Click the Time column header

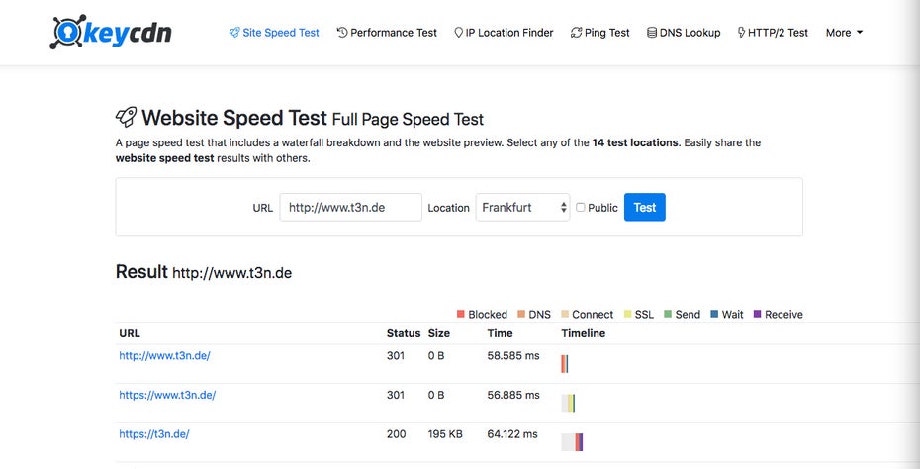[500, 333]
